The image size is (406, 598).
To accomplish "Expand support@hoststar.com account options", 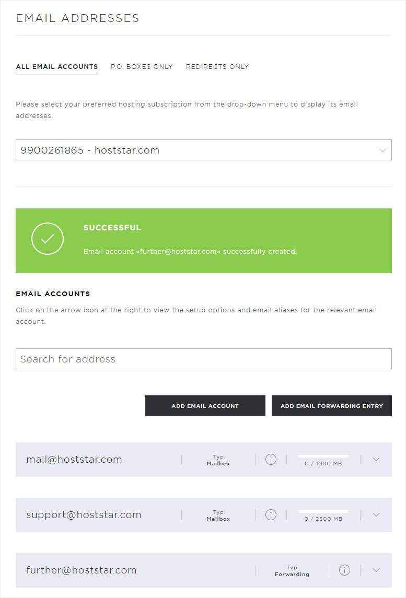I will pos(376,514).
